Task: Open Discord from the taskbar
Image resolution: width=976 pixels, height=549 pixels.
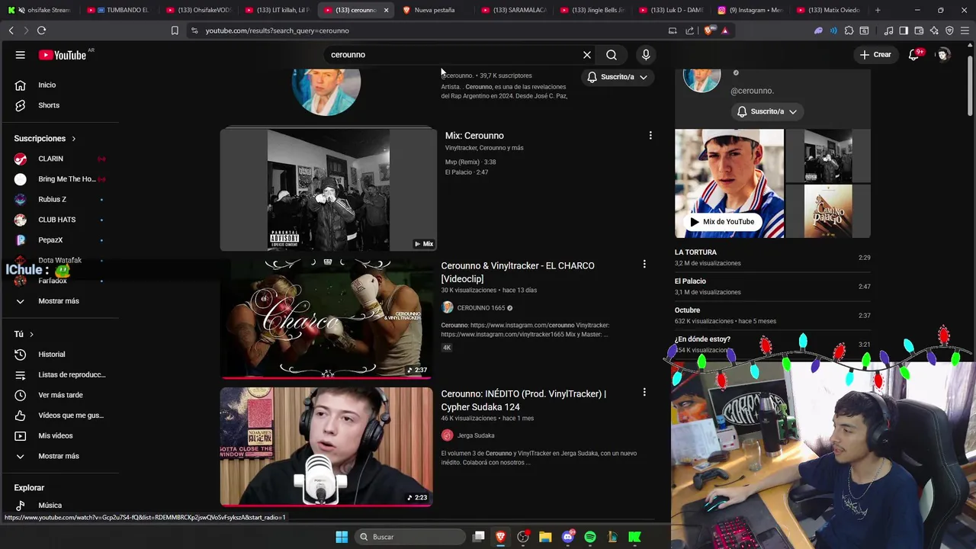Action: (x=568, y=537)
